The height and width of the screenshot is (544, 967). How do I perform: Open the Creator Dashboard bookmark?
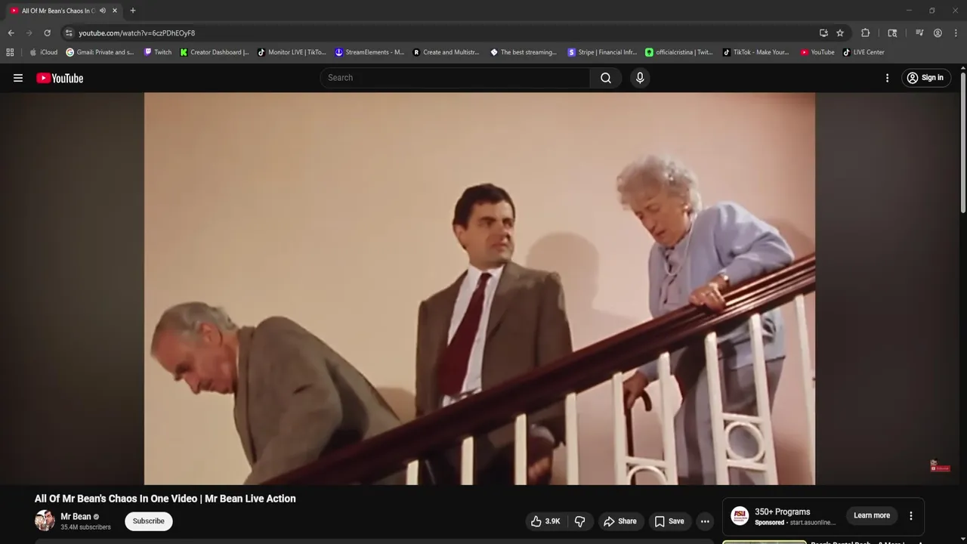tap(215, 52)
